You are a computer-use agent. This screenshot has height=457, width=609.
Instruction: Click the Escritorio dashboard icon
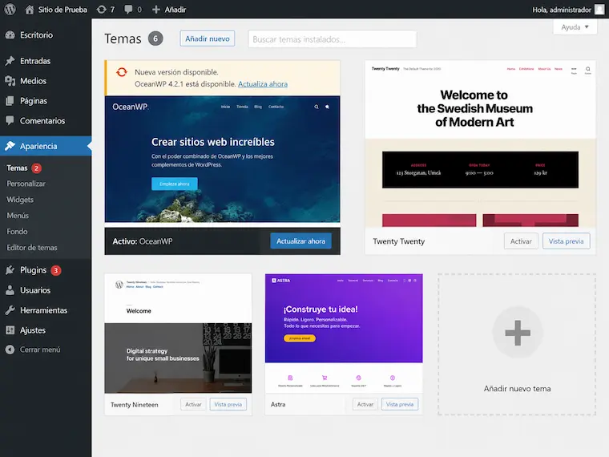[10, 35]
